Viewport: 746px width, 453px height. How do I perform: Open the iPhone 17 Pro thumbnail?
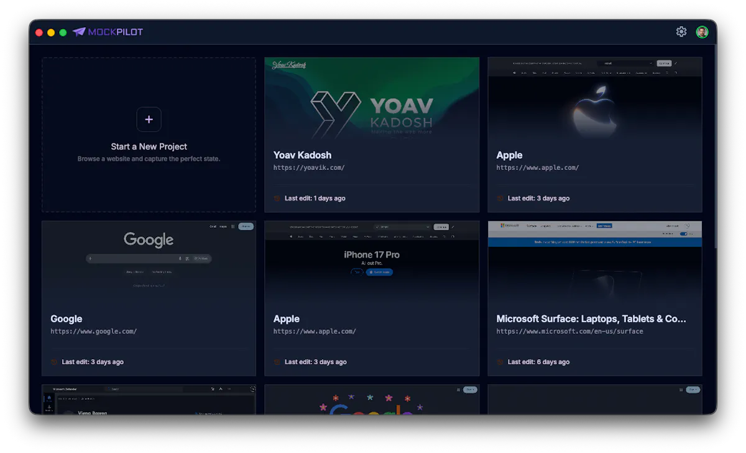[372, 262]
